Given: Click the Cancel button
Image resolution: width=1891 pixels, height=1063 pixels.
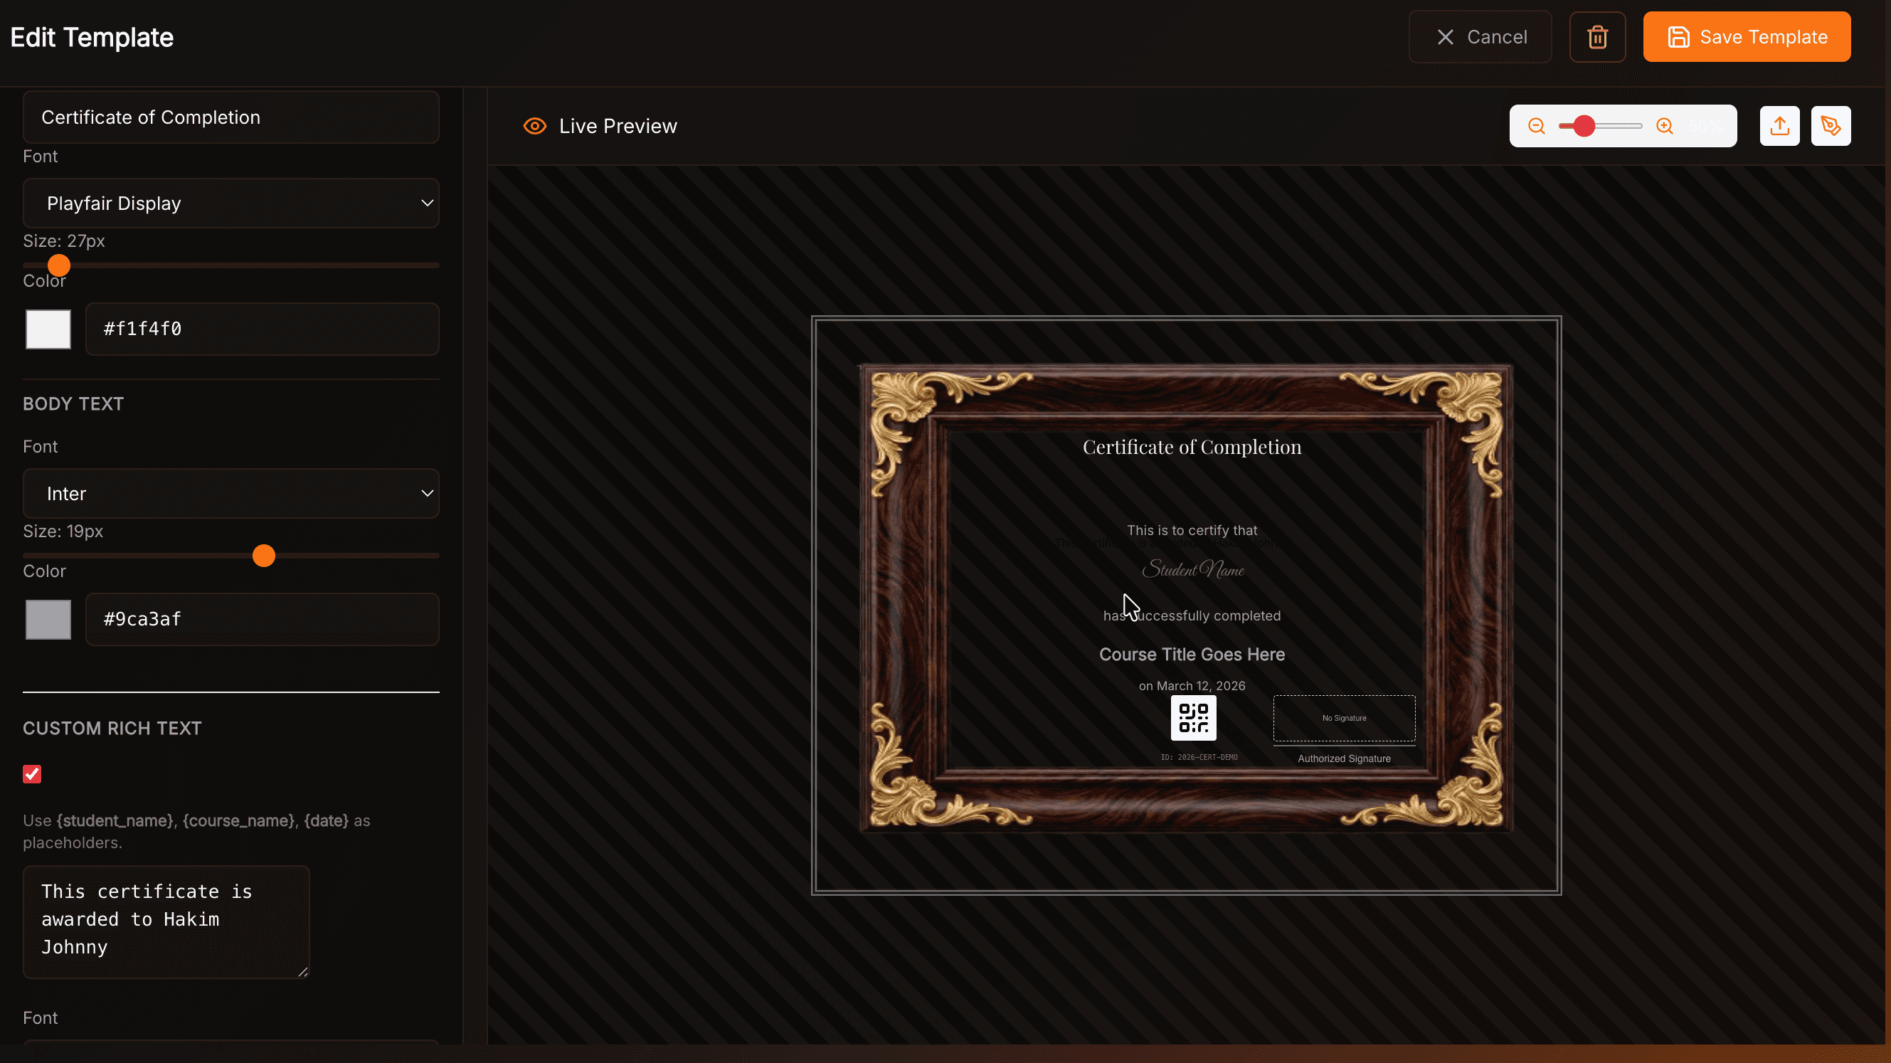Looking at the screenshot, I should point(1480,38).
